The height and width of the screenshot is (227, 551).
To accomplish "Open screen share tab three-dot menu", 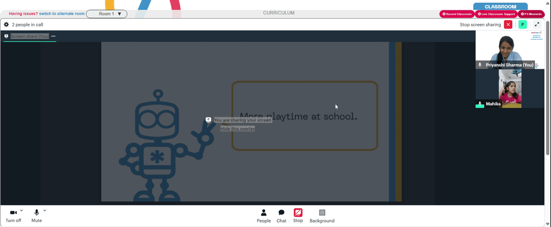I will click(x=53, y=36).
